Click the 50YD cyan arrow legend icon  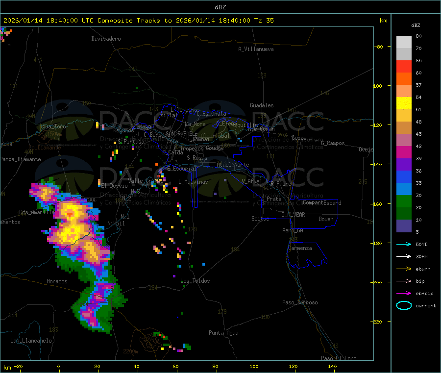(404, 244)
